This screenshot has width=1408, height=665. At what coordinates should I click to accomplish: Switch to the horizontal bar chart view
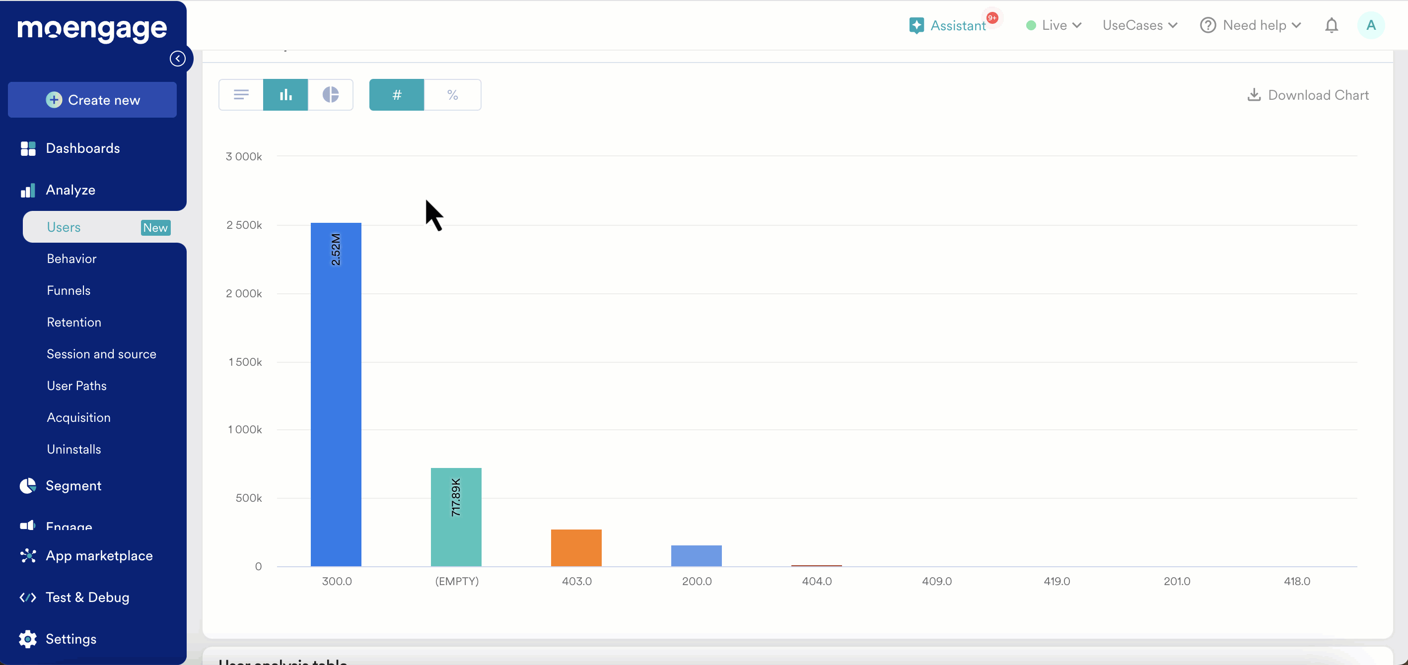click(241, 94)
